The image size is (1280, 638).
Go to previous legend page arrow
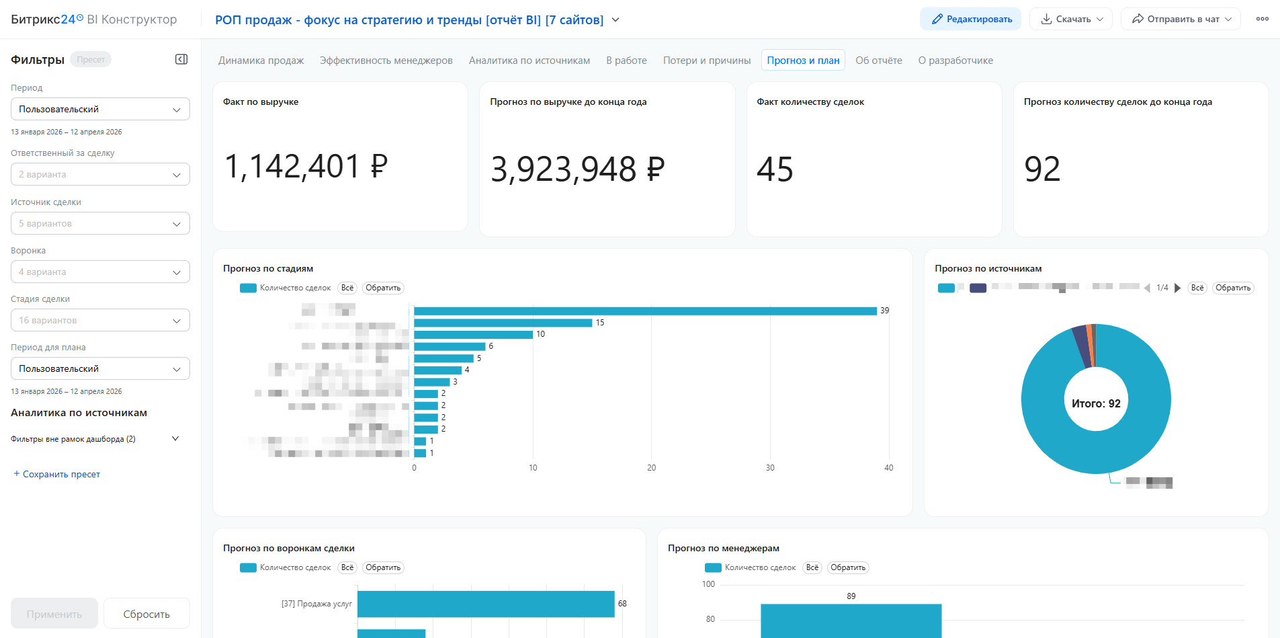pyautogui.click(x=1147, y=288)
